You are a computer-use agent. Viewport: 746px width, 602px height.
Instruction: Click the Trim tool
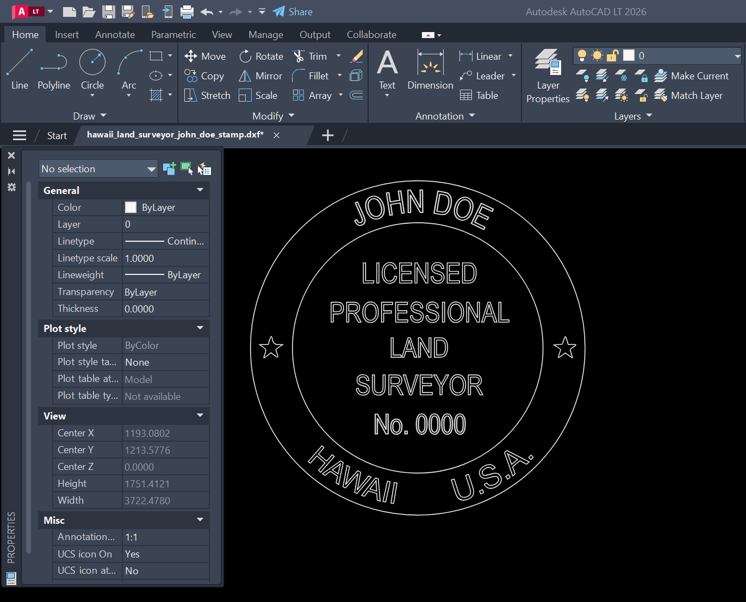(x=310, y=56)
